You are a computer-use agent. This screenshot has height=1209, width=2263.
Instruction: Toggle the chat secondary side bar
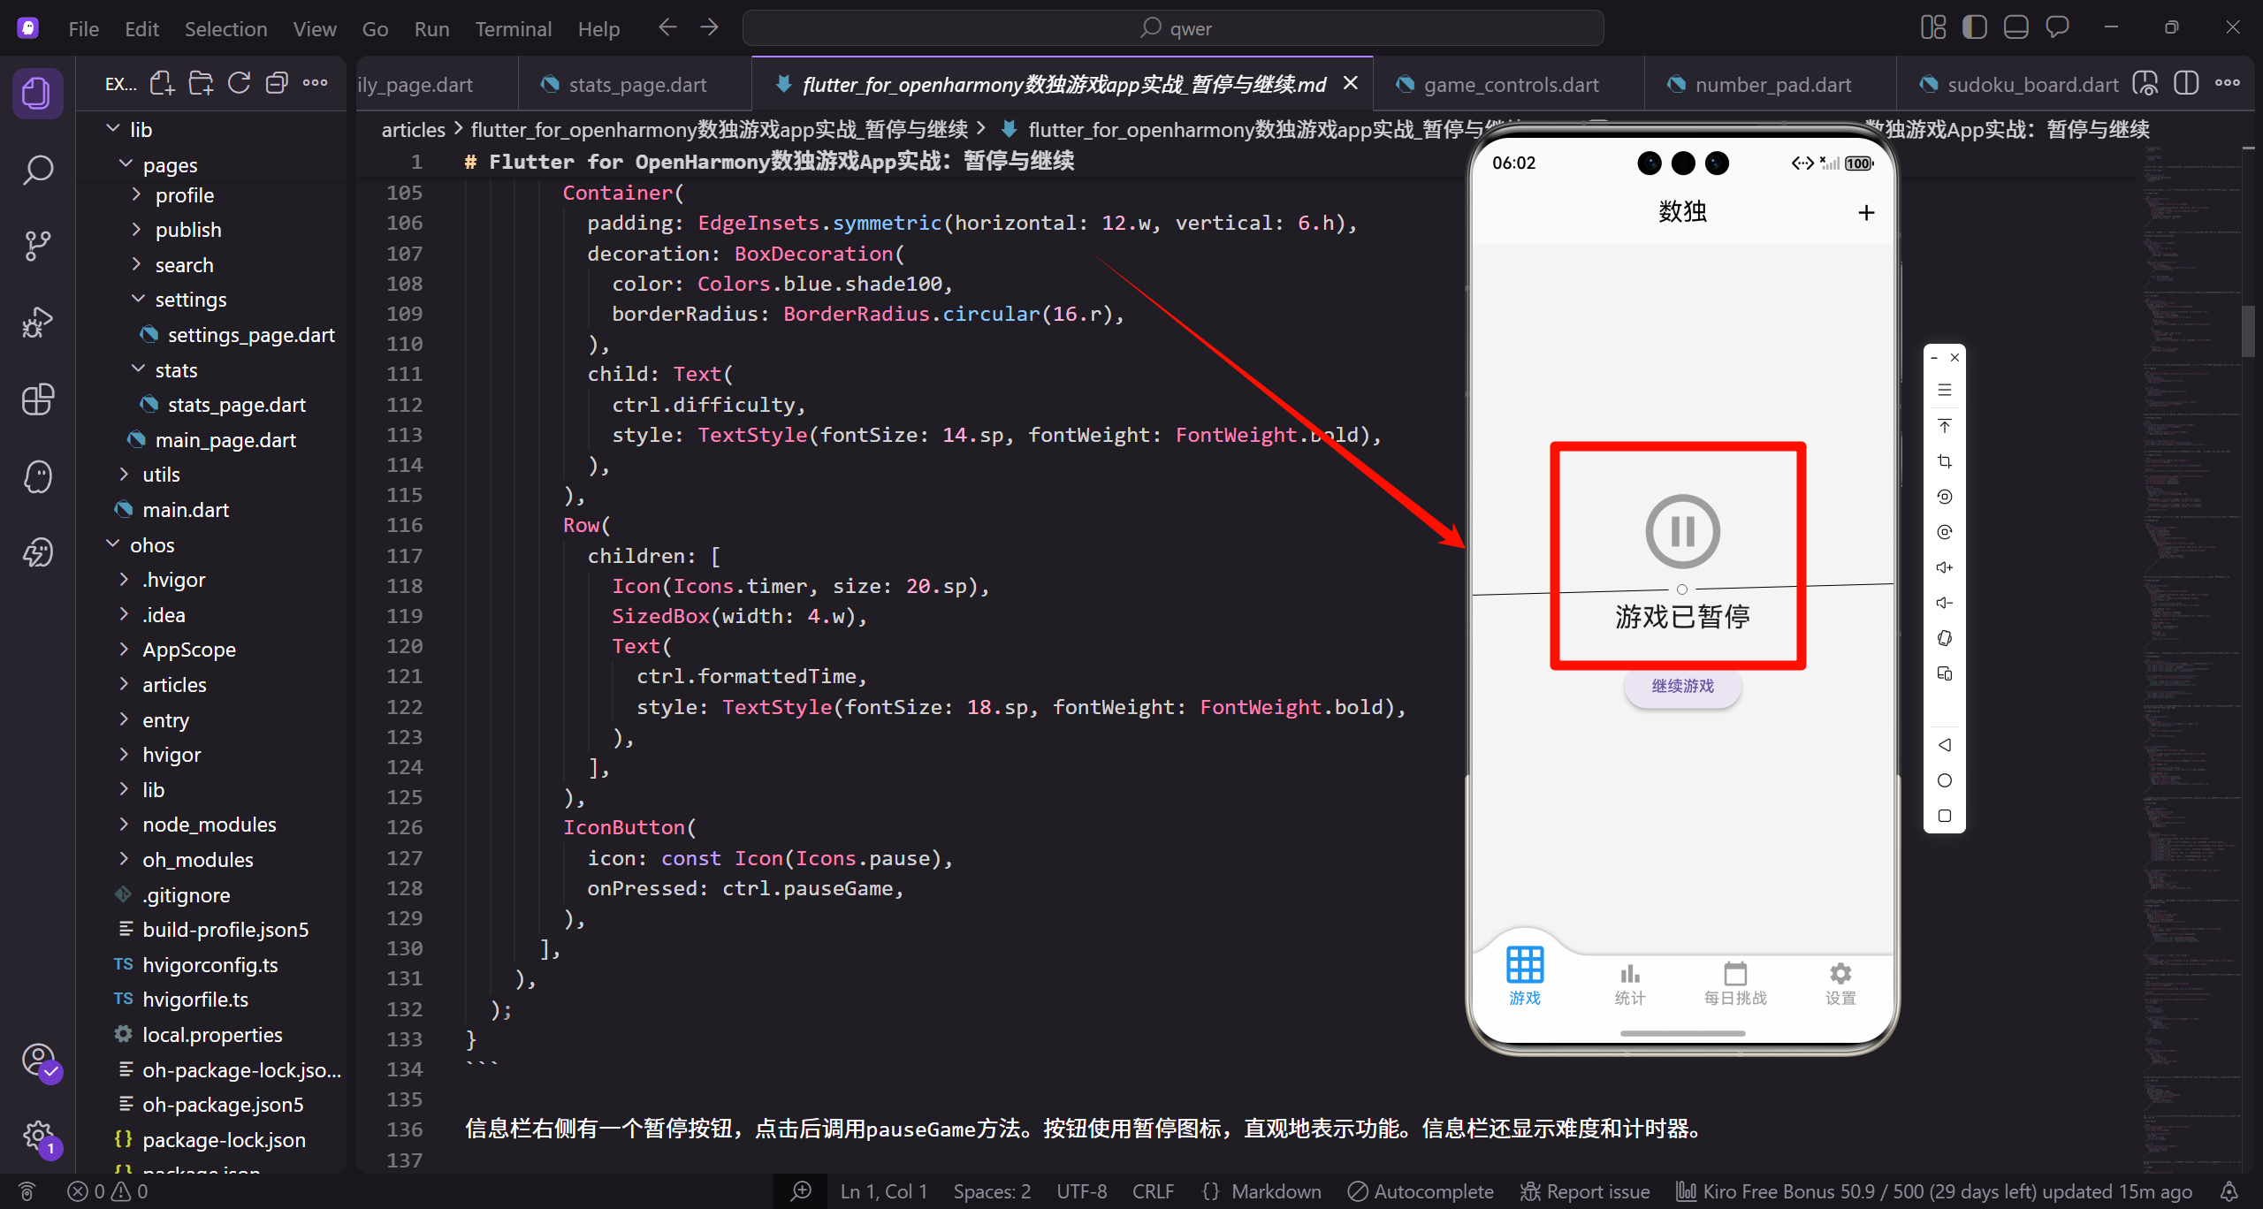click(2057, 27)
